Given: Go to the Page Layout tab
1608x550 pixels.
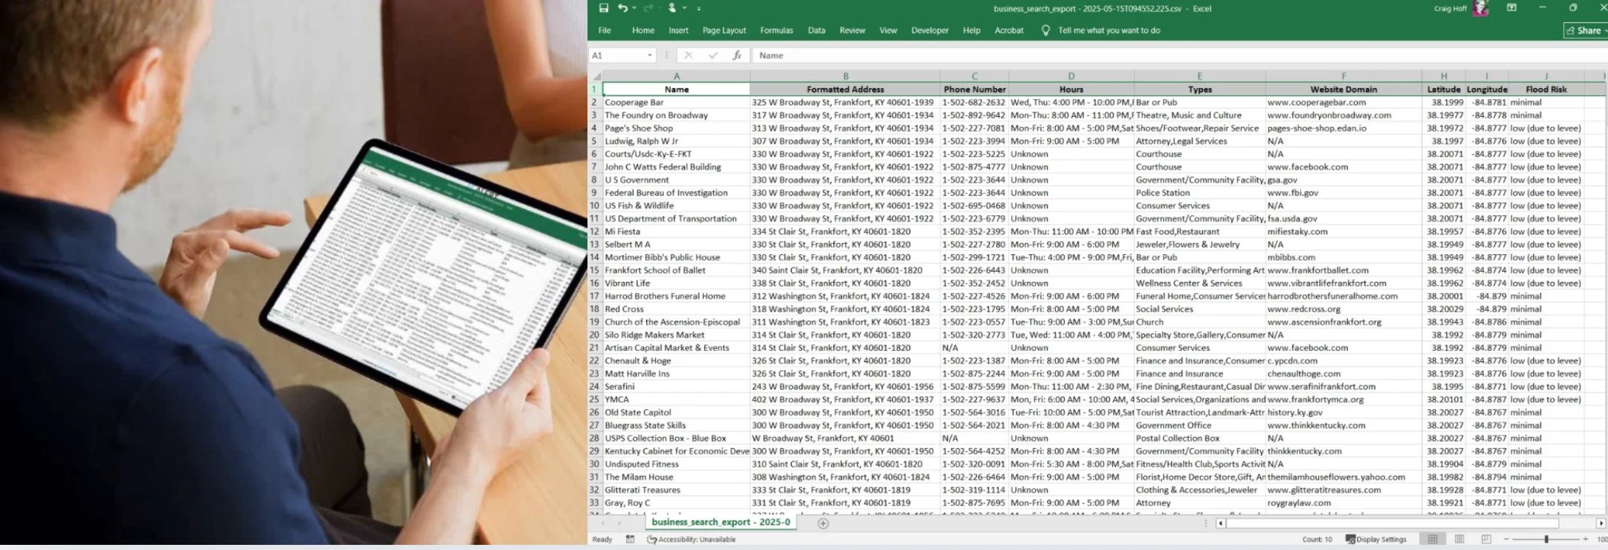Looking at the screenshot, I should (x=723, y=30).
